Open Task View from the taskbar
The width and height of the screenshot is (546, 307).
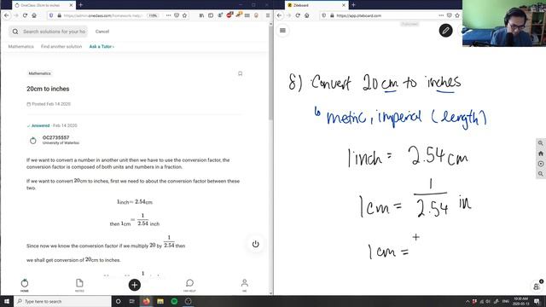[x=132, y=301]
